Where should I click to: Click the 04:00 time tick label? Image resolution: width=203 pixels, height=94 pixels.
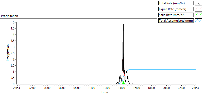(47, 88)
